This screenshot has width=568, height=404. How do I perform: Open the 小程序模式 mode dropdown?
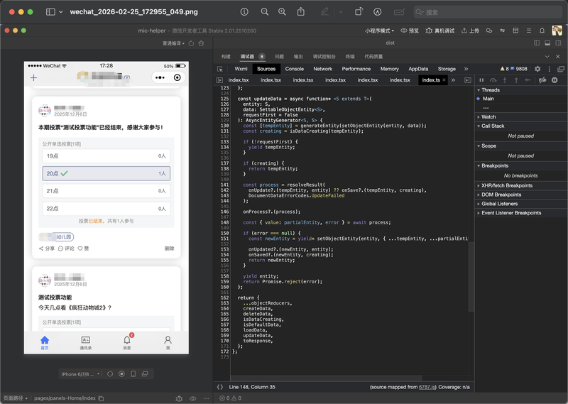(380, 31)
